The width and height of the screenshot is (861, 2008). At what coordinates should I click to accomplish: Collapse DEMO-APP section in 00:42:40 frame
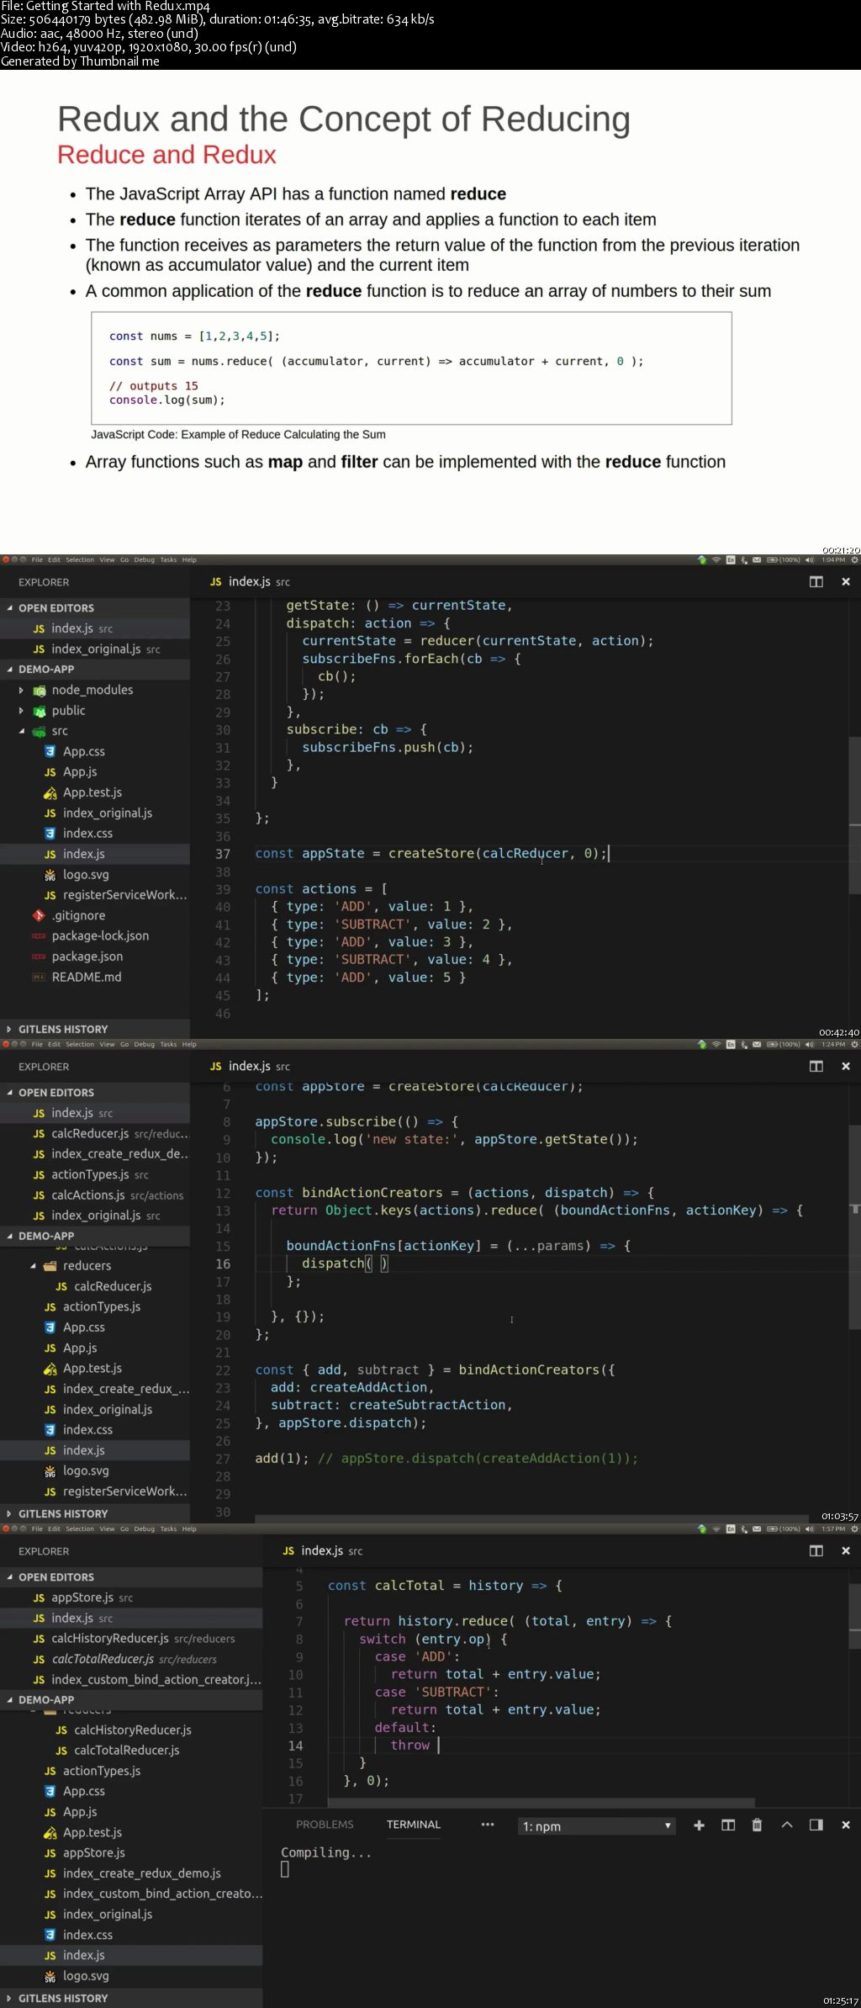click(94, 669)
